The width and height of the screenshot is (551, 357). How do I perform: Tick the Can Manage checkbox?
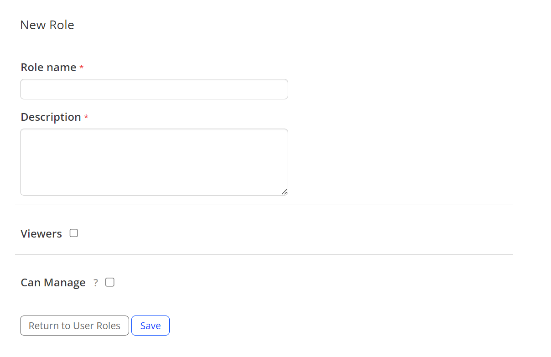(x=109, y=282)
